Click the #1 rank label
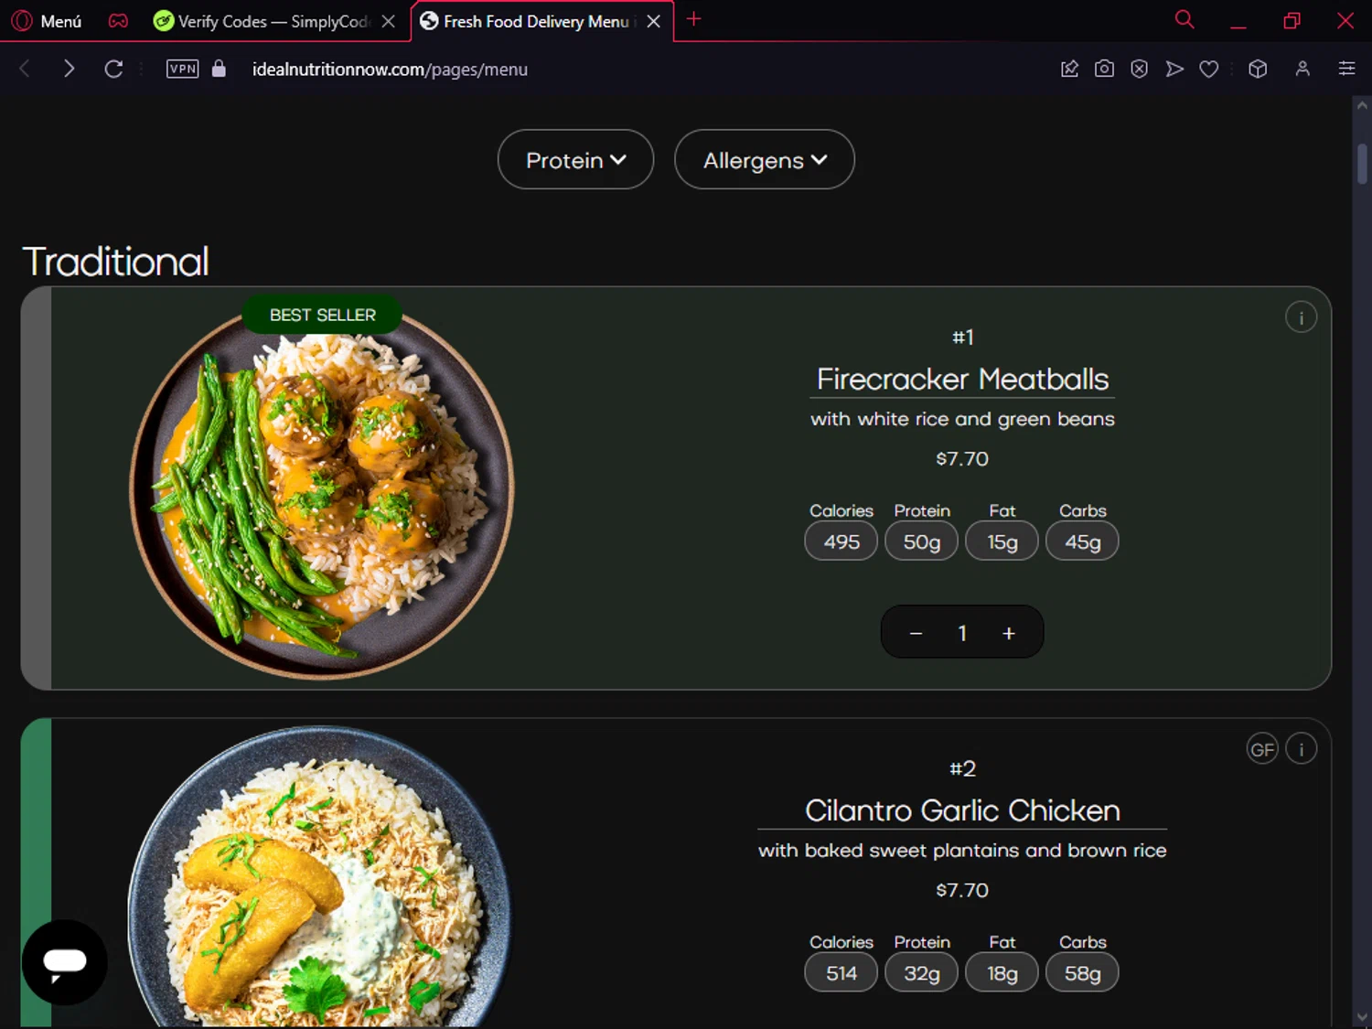Image resolution: width=1372 pixels, height=1029 pixels. tap(962, 338)
